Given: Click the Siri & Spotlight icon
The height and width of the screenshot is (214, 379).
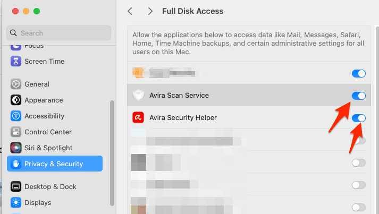Looking at the screenshot, I should (16, 148).
